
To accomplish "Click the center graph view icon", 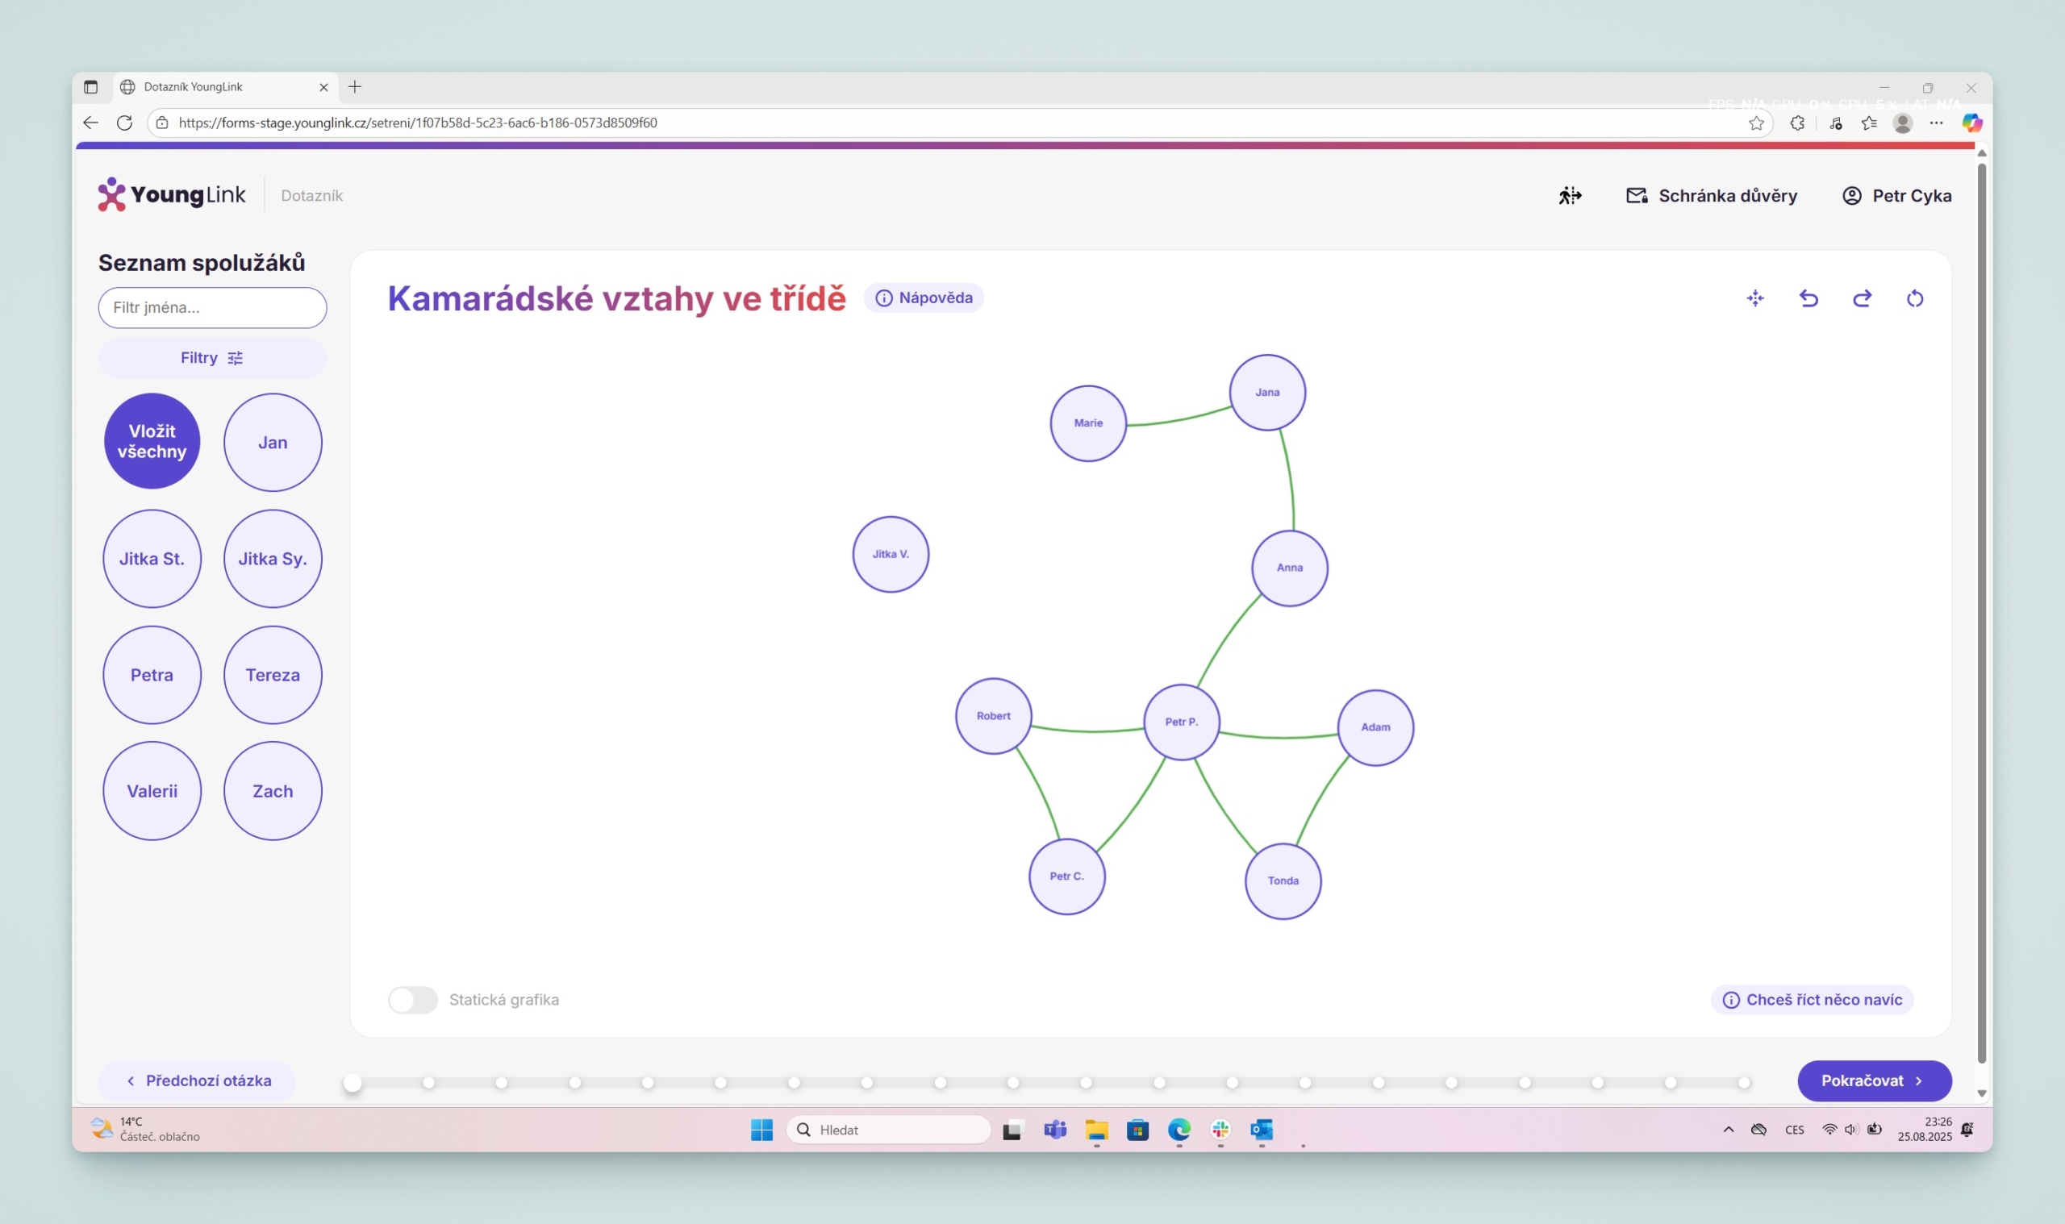I will coord(1754,298).
